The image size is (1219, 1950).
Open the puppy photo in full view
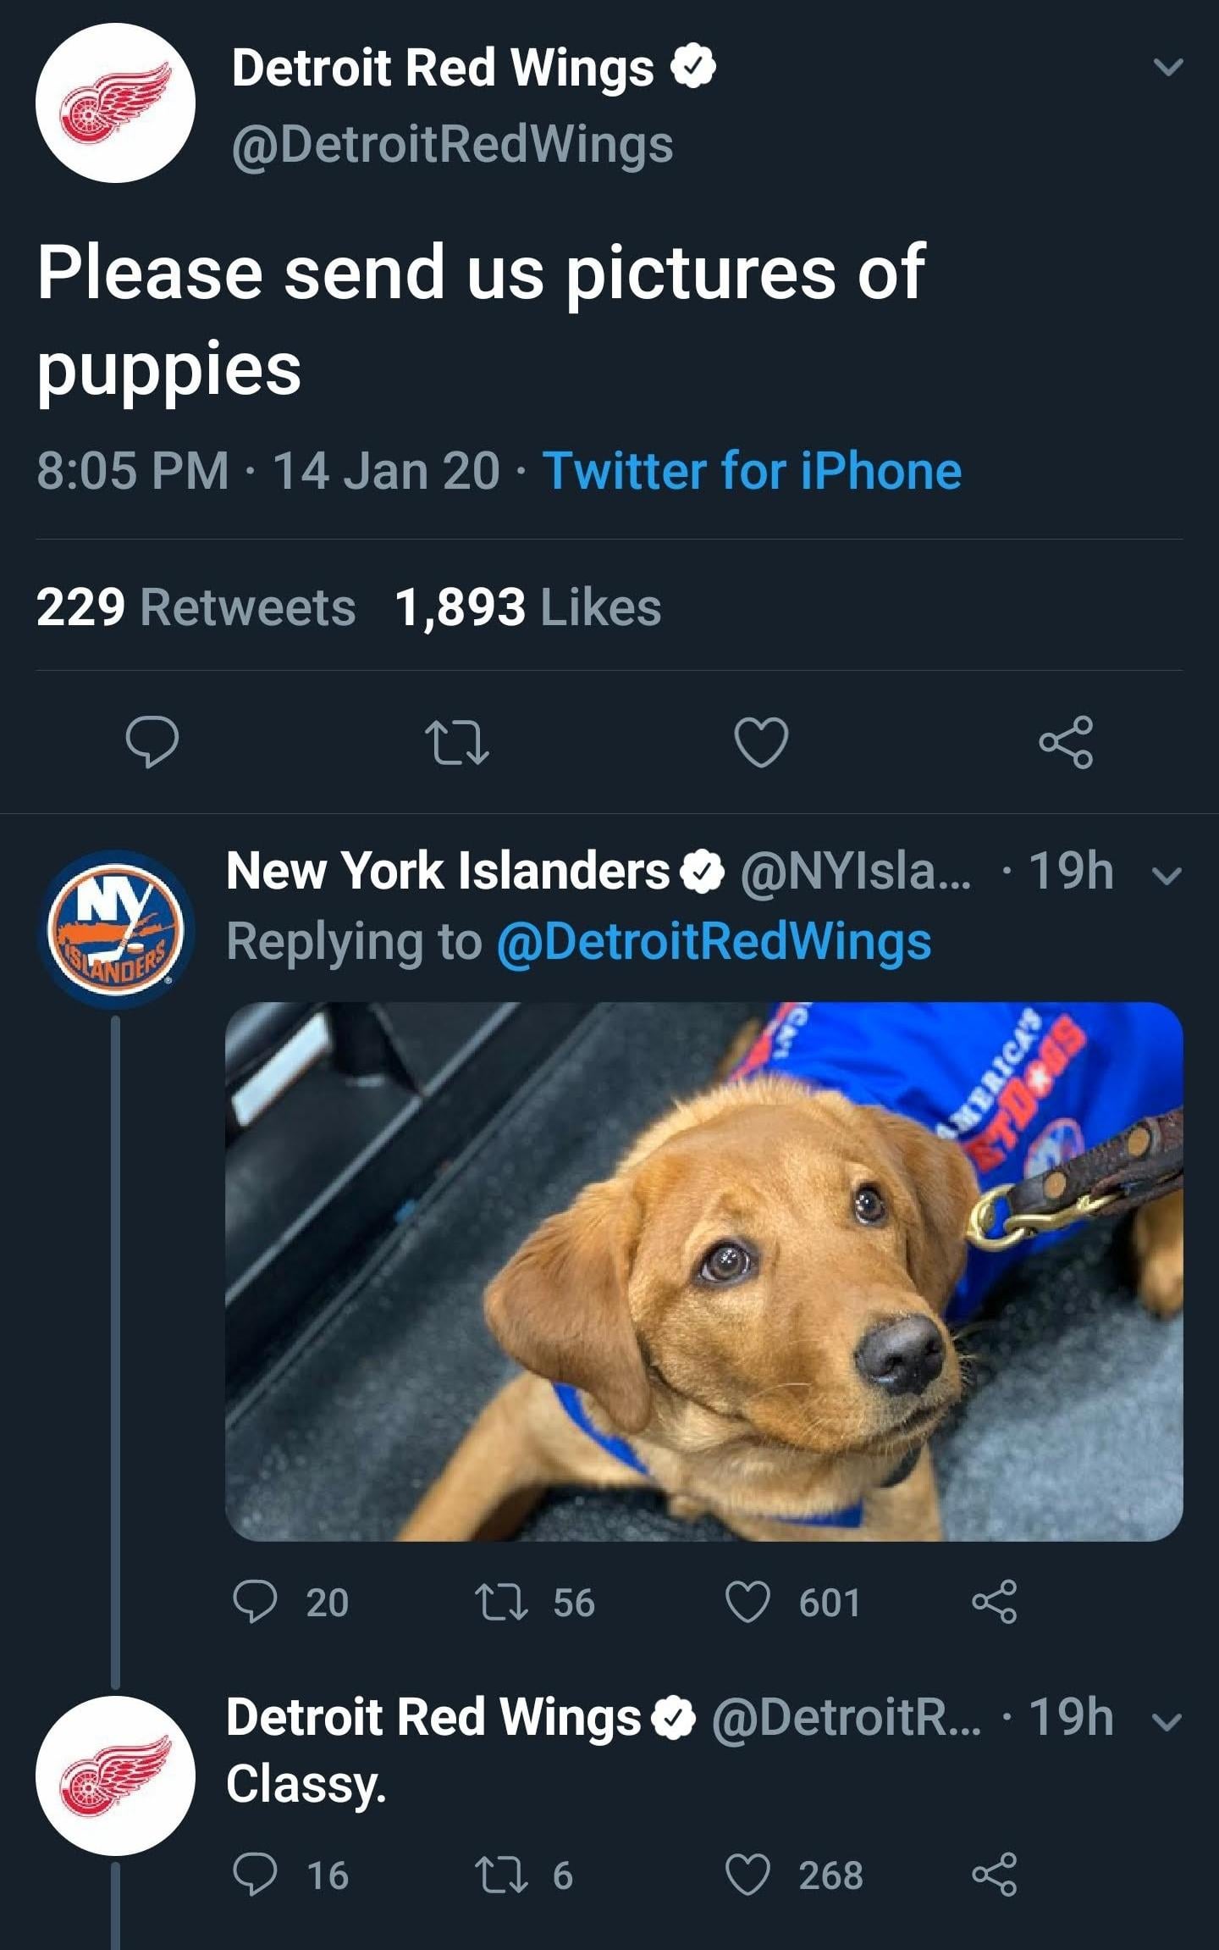click(703, 1271)
